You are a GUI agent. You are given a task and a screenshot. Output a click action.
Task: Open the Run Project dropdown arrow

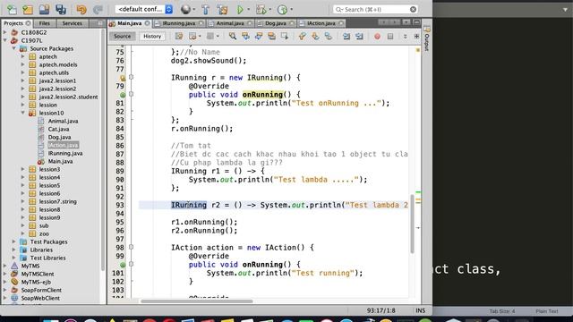coord(249,10)
